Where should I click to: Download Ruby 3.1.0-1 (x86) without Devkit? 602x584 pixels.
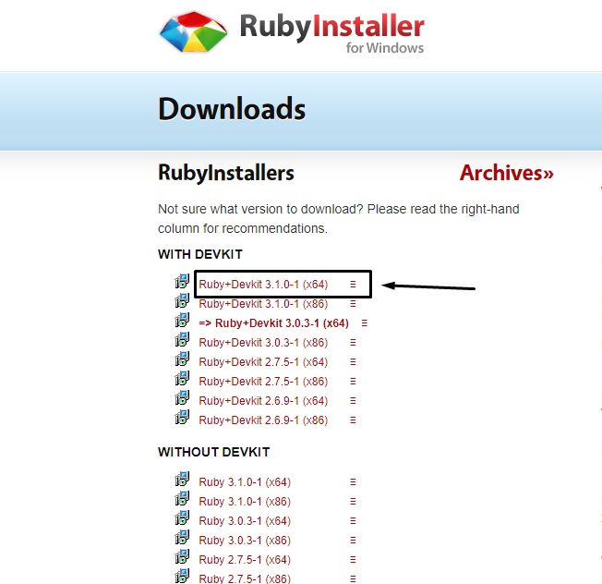(245, 502)
